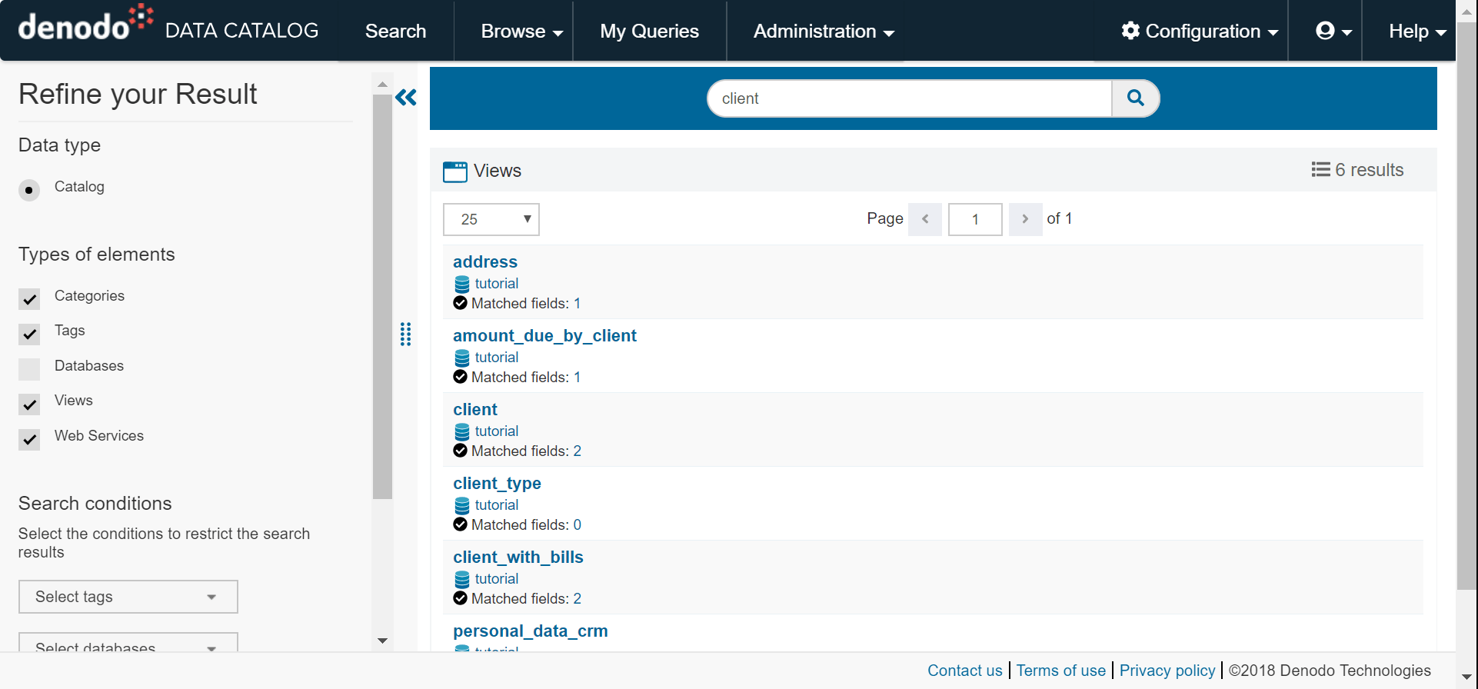1478x689 pixels.
Task: Open the page size 25 dropdown
Action: [491, 219]
